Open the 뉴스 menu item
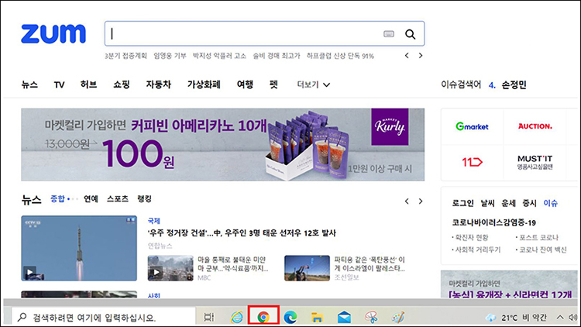This screenshot has width=581, height=327. pos(29,84)
